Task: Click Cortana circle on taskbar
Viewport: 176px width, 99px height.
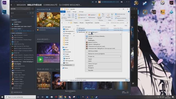Action: coord(38,97)
